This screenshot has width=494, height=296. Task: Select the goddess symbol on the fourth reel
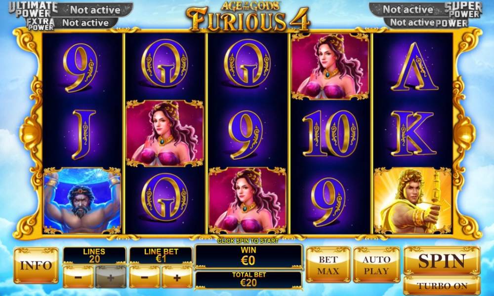[x=330, y=67]
